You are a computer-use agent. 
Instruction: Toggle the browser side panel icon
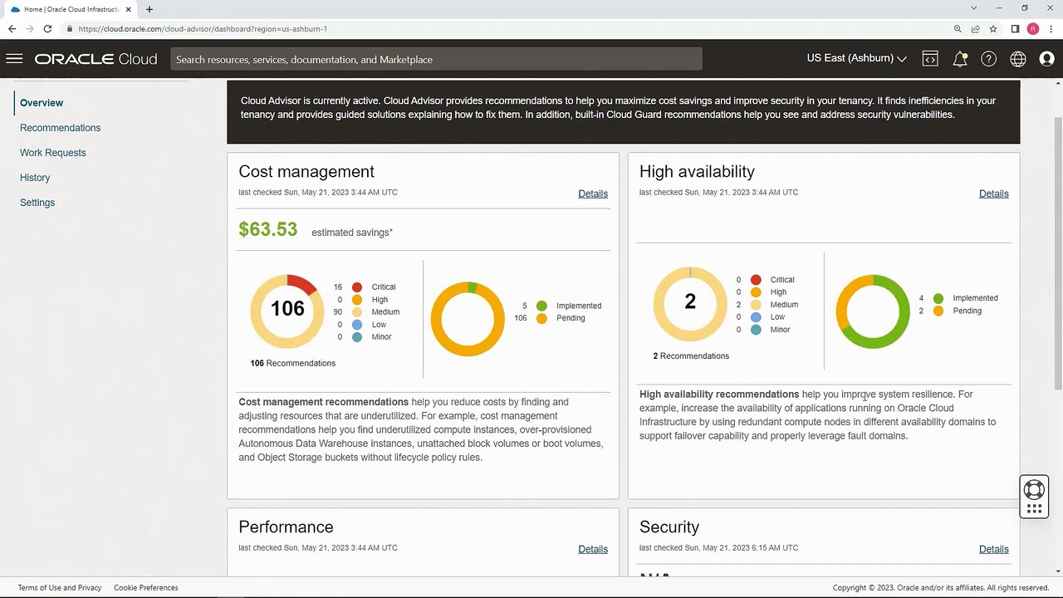point(1015,28)
